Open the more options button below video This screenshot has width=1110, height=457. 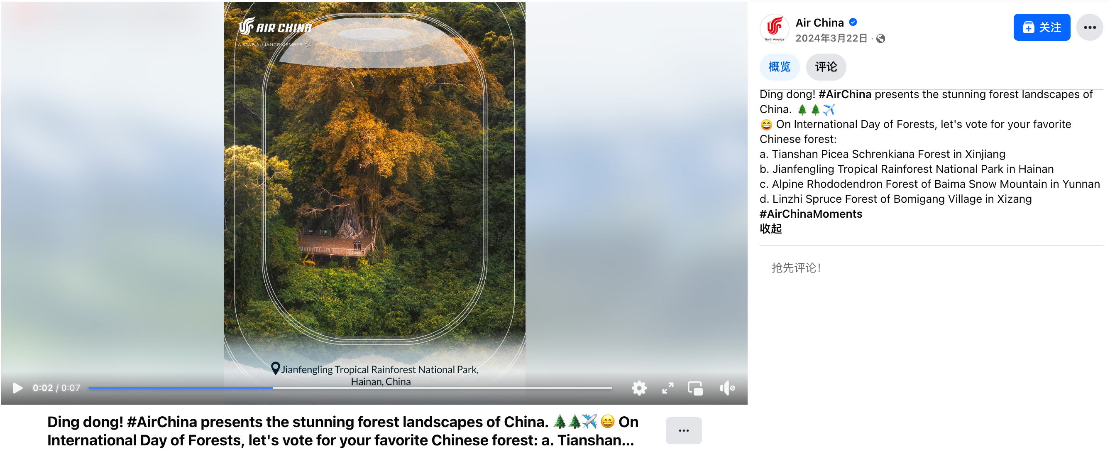(683, 430)
